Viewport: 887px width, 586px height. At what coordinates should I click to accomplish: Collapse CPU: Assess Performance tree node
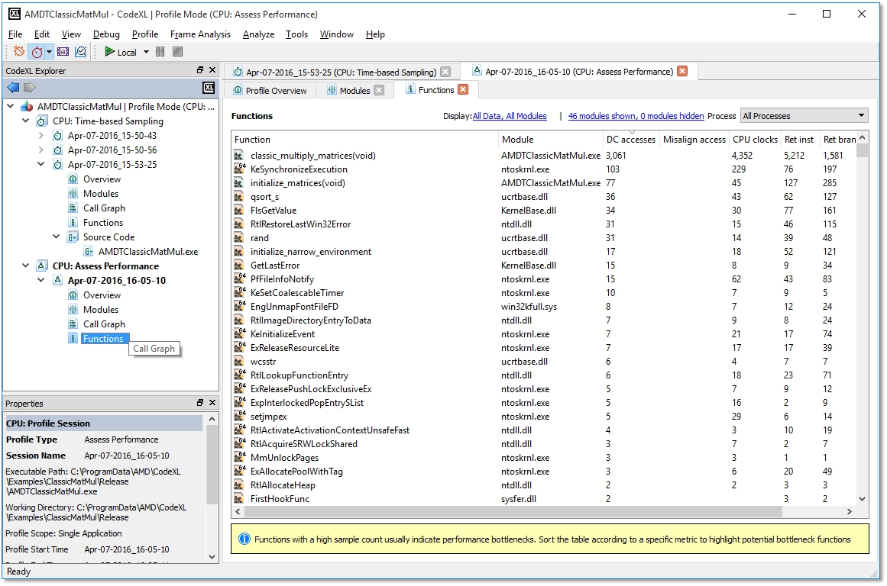pos(25,265)
